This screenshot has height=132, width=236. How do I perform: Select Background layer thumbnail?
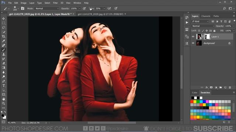[x=199, y=43]
